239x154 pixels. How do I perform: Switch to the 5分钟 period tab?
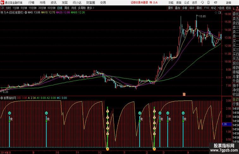click(x=24, y=8)
